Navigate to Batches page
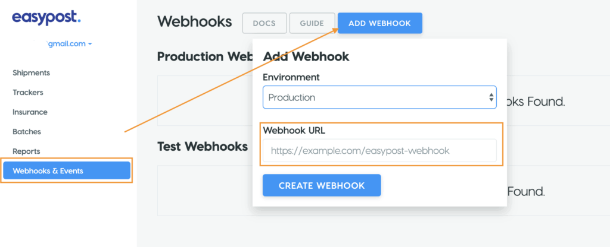 click(27, 132)
